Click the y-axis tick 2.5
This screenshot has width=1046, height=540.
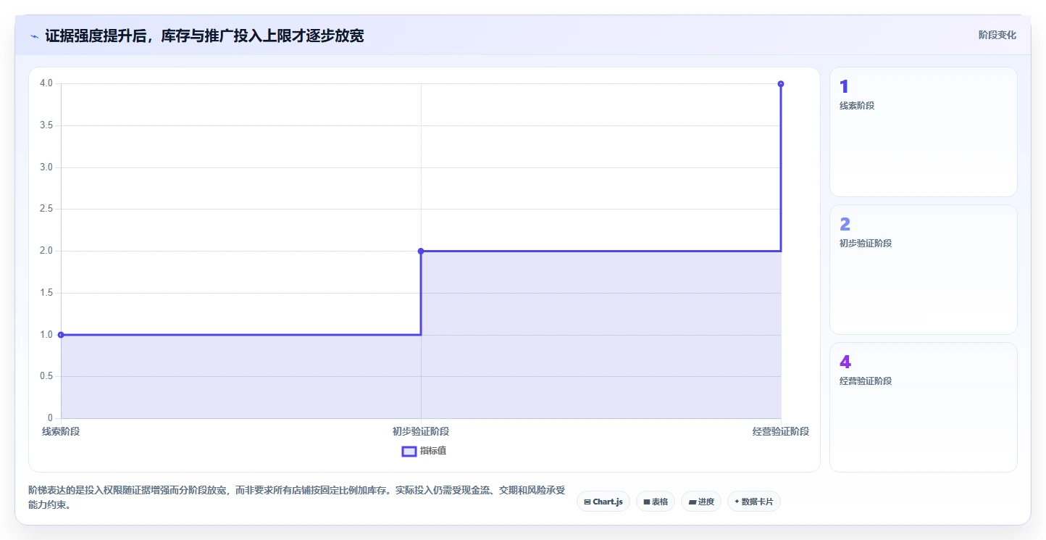(x=46, y=209)
